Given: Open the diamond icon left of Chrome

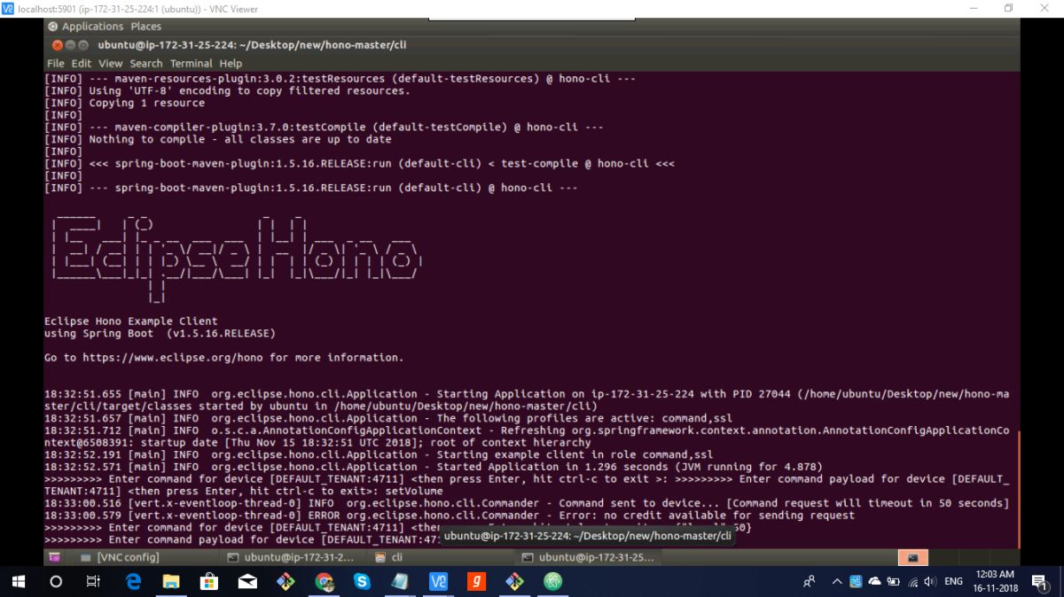Looking at the screenshot, I should pyautogui.click(x=286, y=582).
